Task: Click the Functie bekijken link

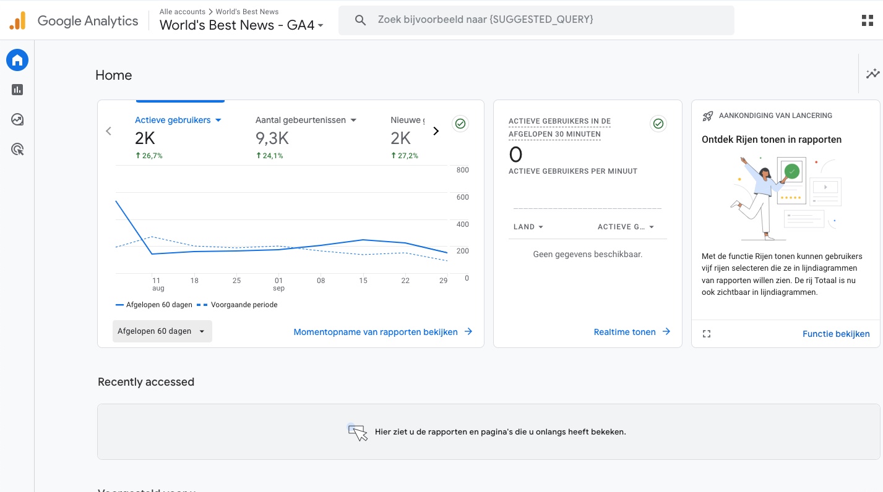Action: (836, 334)
